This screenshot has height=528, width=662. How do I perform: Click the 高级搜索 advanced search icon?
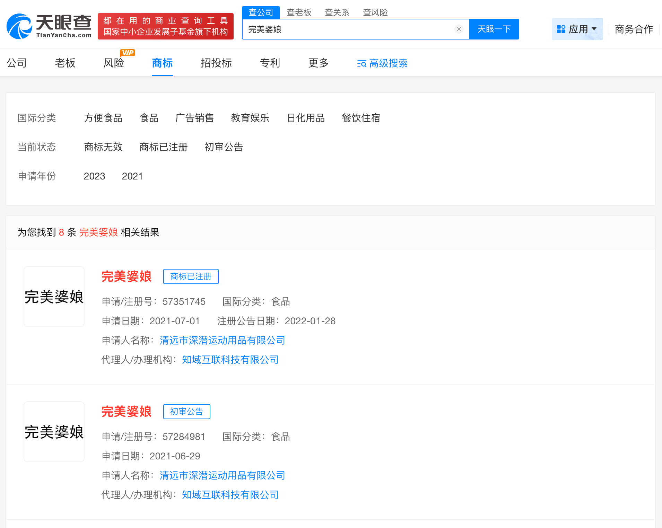pos(362,64)
